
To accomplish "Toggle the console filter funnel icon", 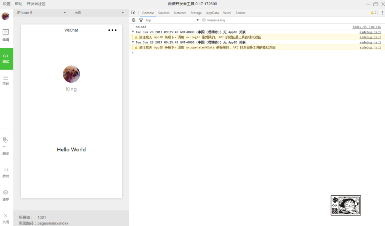I will click(141, 20).
